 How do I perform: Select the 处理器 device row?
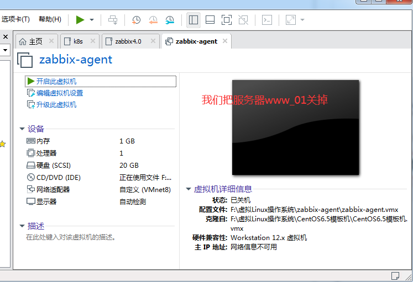[x=100, y=153]
